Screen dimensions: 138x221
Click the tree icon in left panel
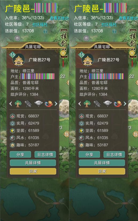[18, 104]
